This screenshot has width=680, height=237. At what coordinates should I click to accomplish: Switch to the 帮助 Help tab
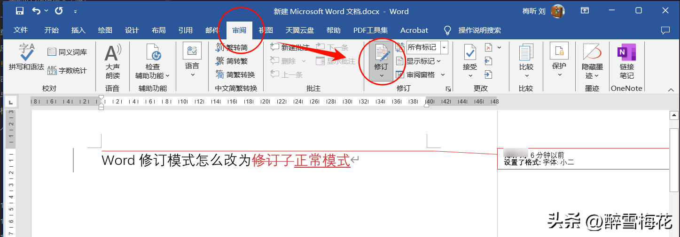(x=334, y=30)
